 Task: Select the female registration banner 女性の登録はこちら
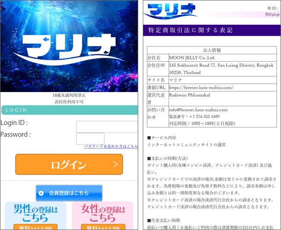coord(102,213)
